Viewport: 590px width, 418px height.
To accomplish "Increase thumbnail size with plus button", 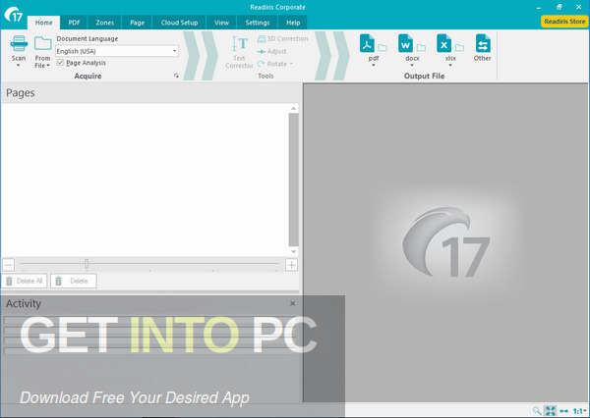I will click(292, 265).
